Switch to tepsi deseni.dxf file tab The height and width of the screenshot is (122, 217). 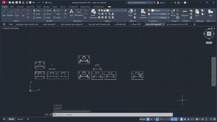point(49,24)
